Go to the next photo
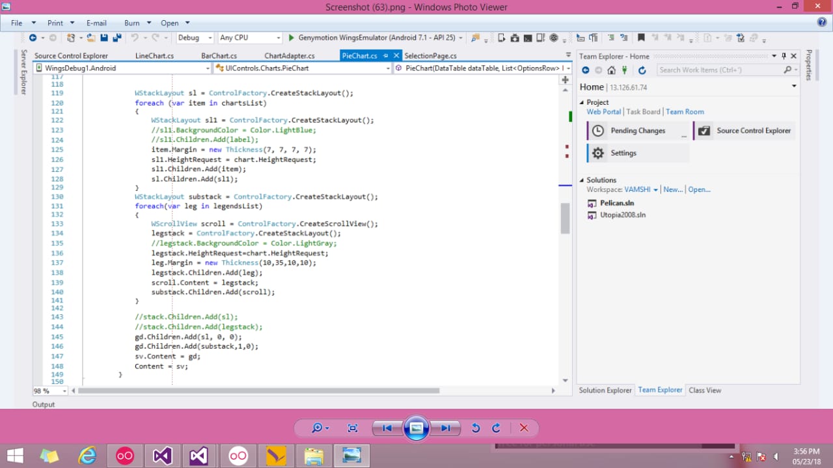 pyautogui.click(x=446, y=428)
